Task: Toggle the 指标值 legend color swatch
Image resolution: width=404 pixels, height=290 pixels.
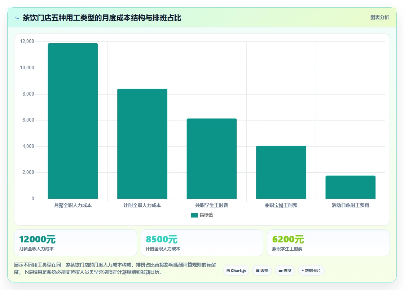Action: tap(194, 215)
